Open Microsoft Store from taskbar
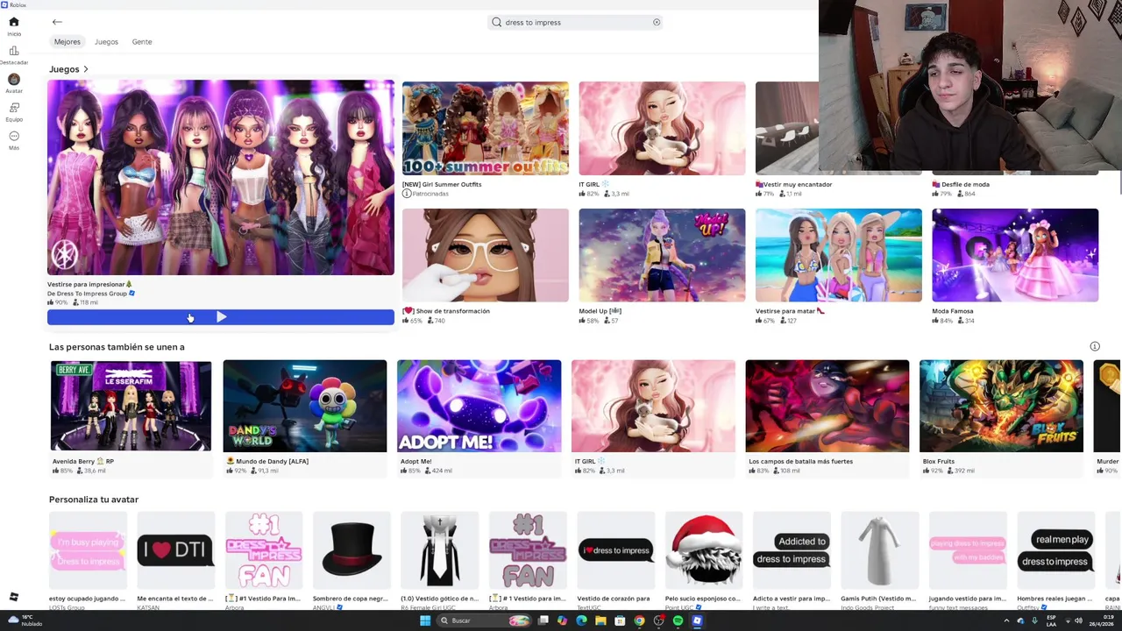1122x631 pixels. click(x=620, y=620)
